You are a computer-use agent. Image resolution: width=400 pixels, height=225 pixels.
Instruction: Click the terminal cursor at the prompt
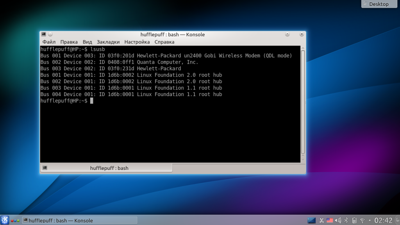(x=91, y=101)
